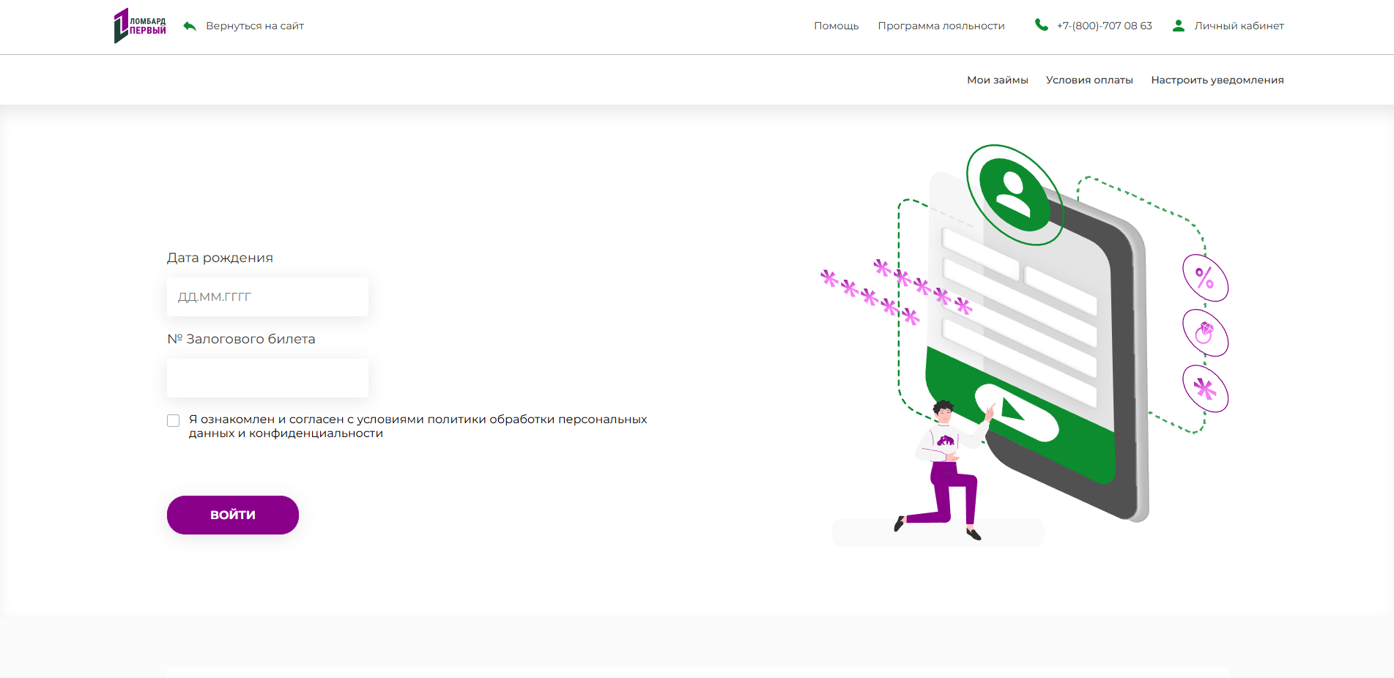Click the diamond ring circle icon
The height and width of the screenshot is (678, 1394).
(x=1205, y=333)
